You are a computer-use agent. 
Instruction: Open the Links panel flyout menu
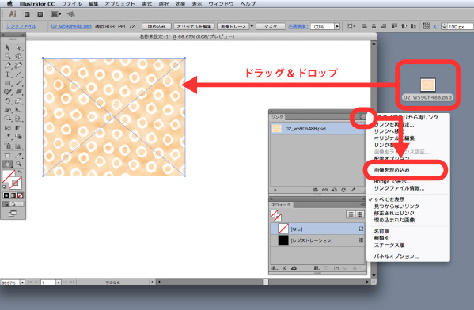(x=362, y=117)
